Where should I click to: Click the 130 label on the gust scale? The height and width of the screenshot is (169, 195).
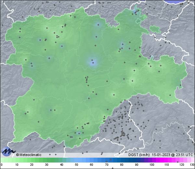[192, 165]
